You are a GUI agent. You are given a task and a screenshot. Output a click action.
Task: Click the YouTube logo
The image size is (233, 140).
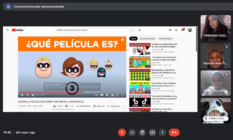[x=18, y=30]
